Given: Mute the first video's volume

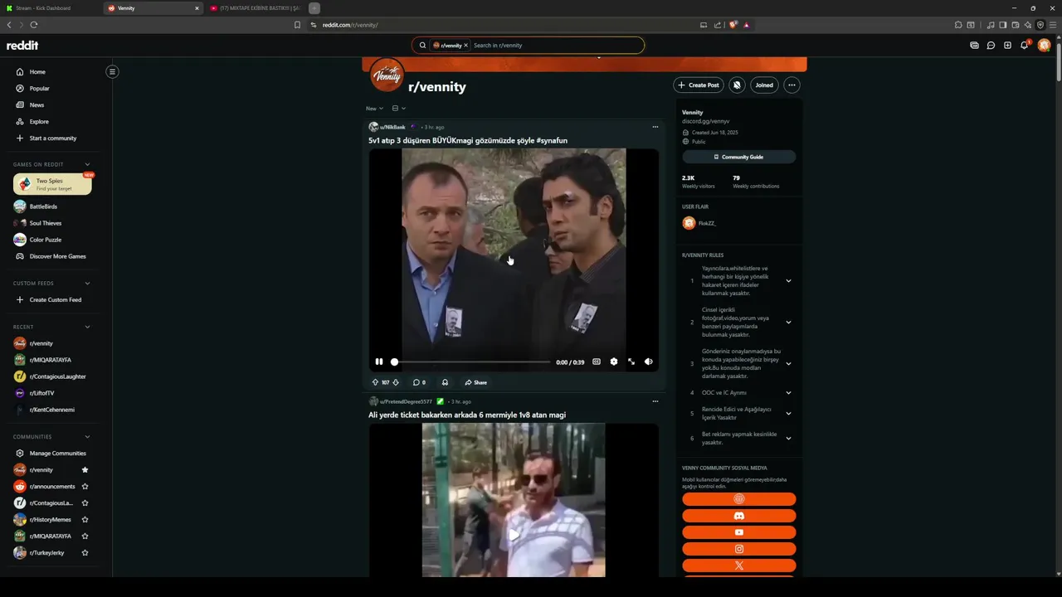Looking at the screenshot, I should click(649, 362).
